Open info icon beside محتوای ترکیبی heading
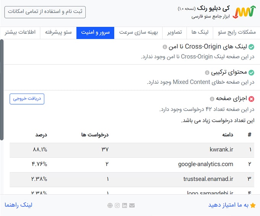Screen dimensions: 260x216 click(207, 72)
